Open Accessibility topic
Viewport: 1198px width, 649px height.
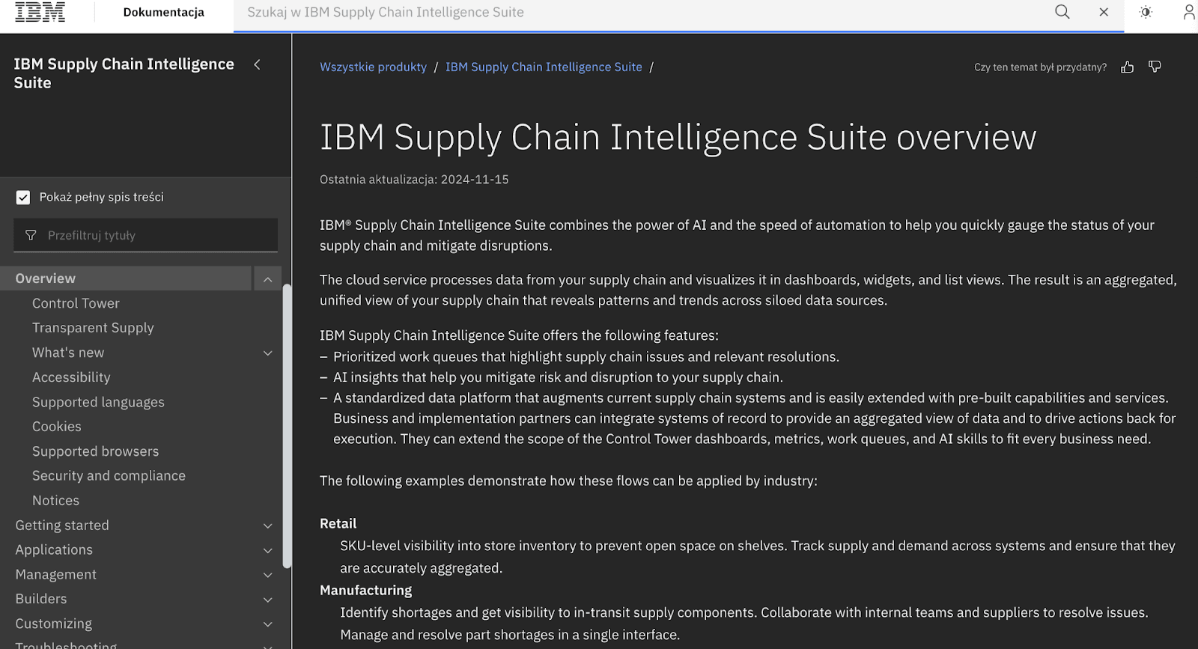coord(71,377)
